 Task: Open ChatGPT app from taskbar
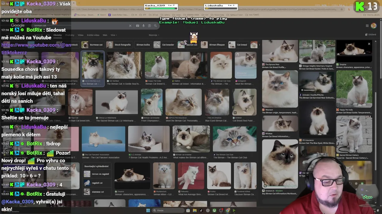click(x=208, y=210)
